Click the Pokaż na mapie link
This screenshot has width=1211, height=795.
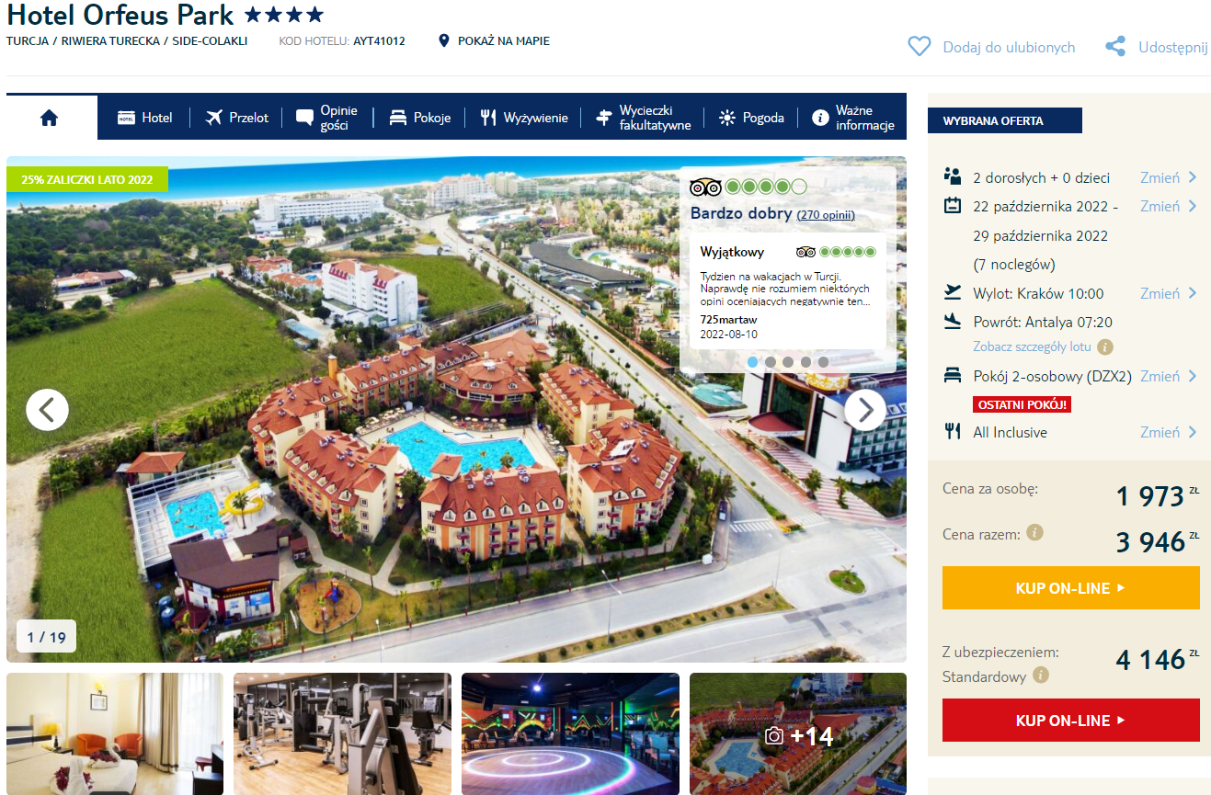tap(504, 40)
